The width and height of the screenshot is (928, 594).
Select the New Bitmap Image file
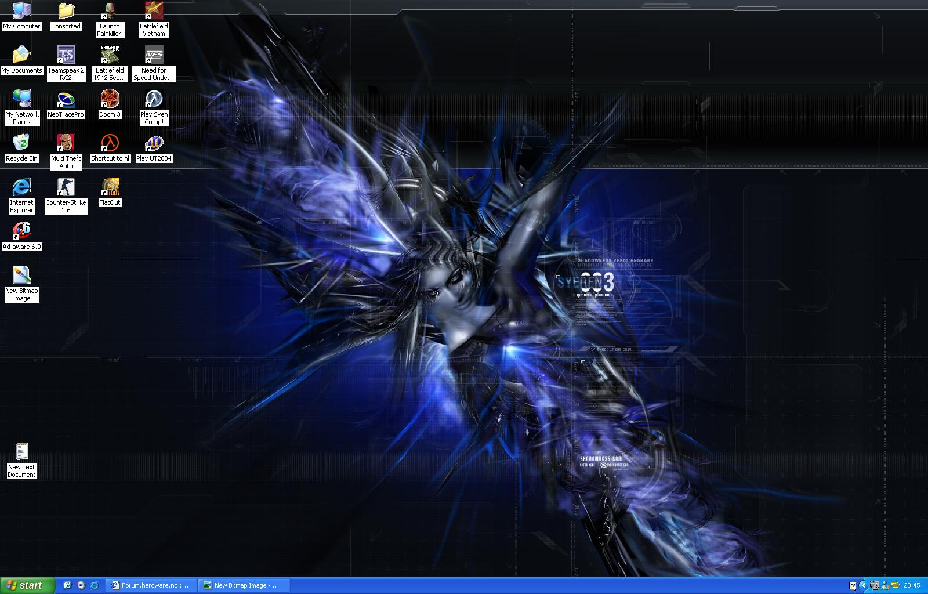21,284
